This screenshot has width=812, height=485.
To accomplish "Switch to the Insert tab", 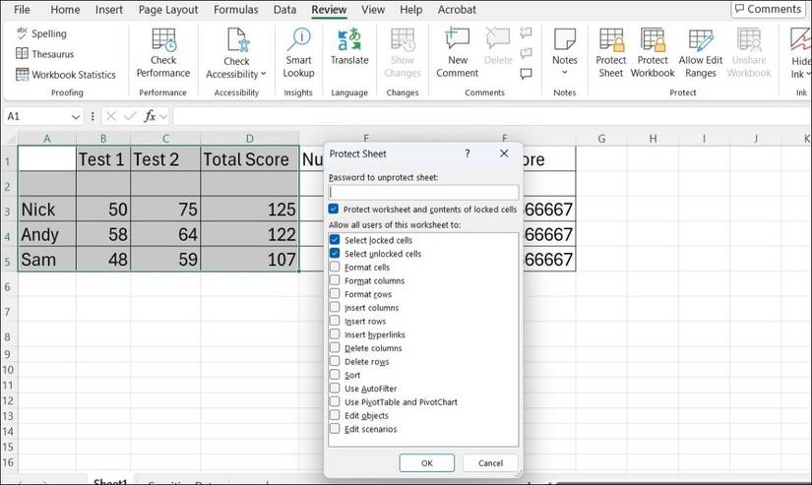I will pyautogui.click(x=108, y=9).
